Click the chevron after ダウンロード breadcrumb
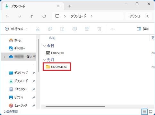155x115 pixels. (x=91, y=16)
